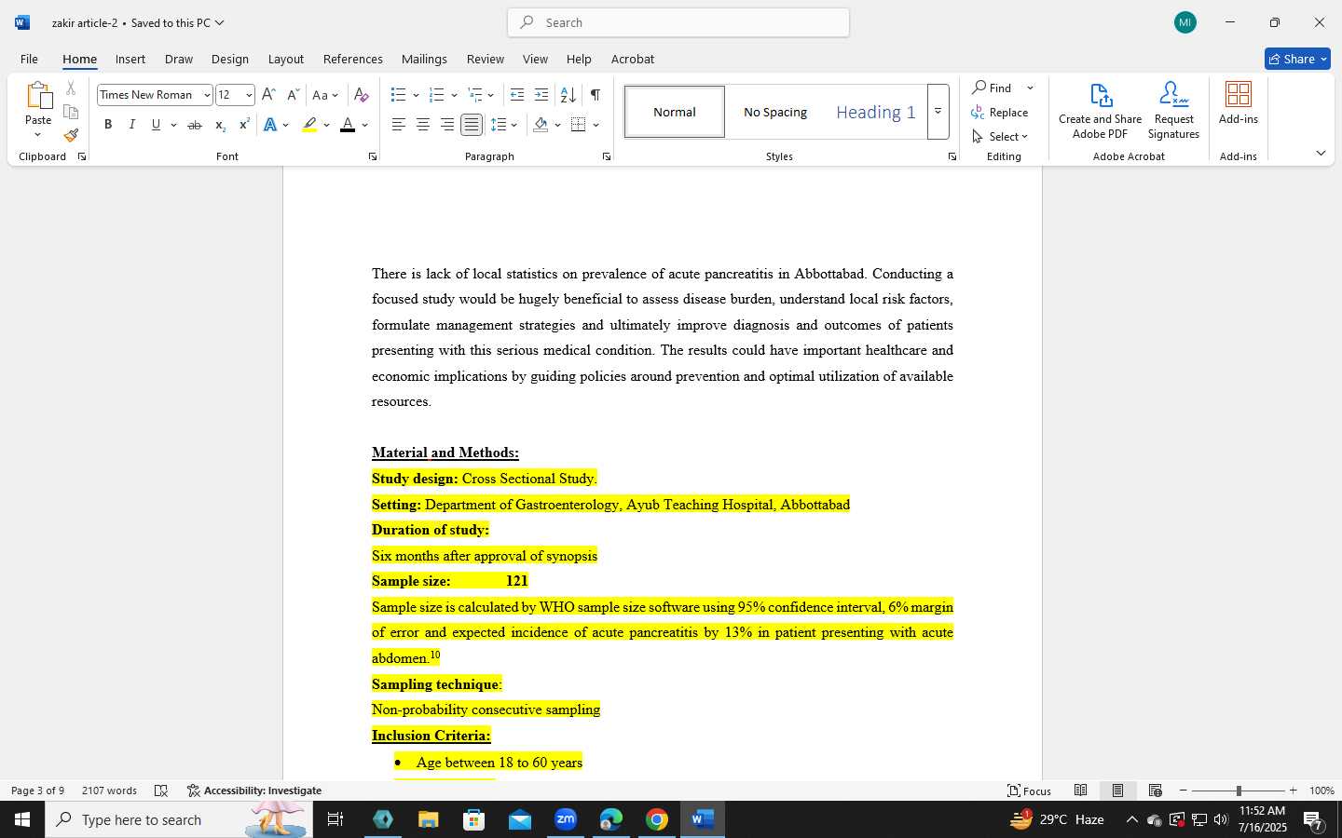Open File Explorer from the taskbar

[x=428, y=819]
